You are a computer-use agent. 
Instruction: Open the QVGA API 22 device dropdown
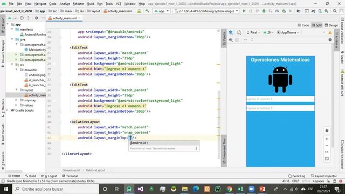(206, 11)
